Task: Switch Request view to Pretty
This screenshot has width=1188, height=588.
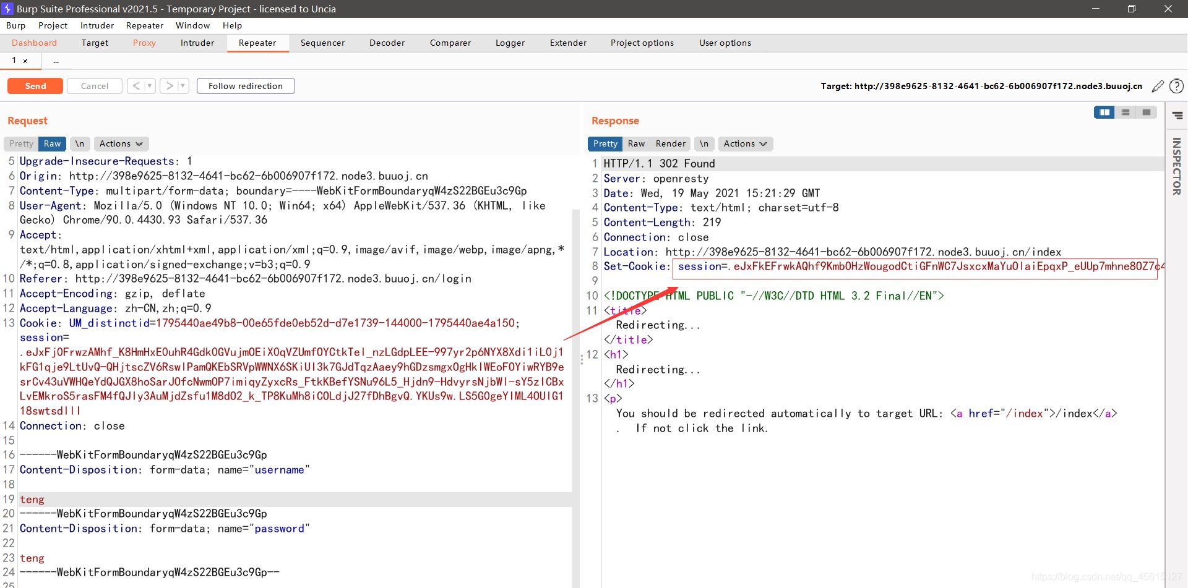Action: click(21, 143)
